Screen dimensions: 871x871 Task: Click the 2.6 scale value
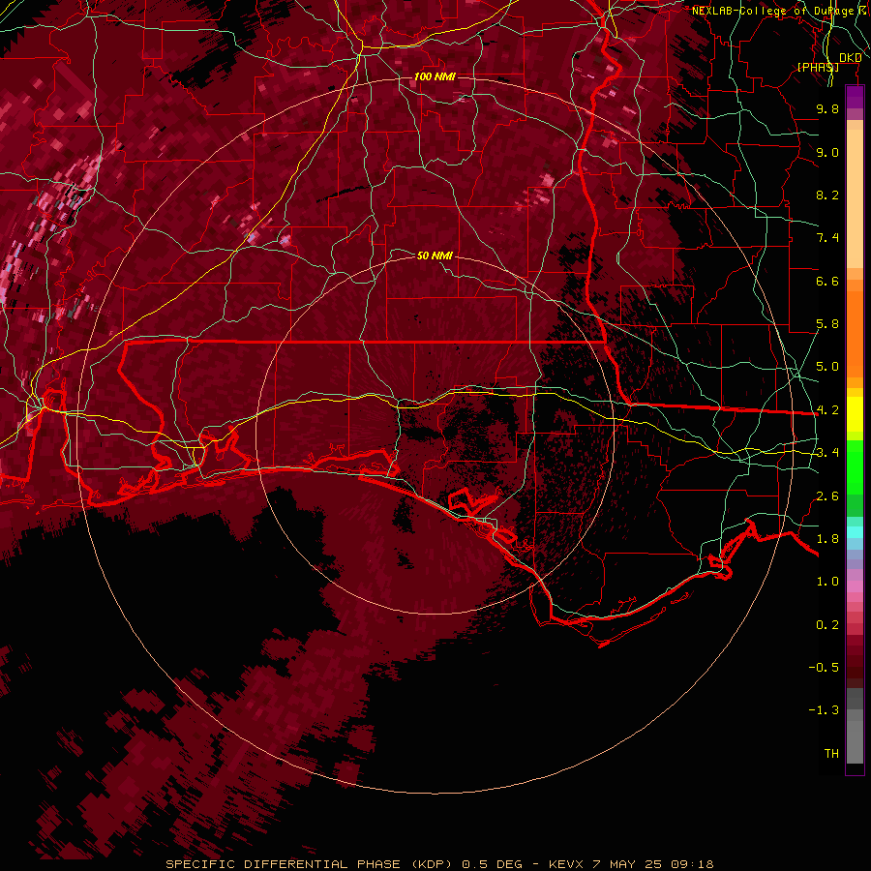[827, 496]
